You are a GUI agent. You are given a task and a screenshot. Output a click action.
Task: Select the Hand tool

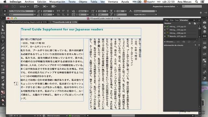pos(3,84)
